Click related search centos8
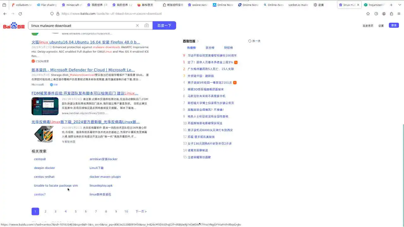The height and width of the screenshot is (227, 404). (40, 159)
